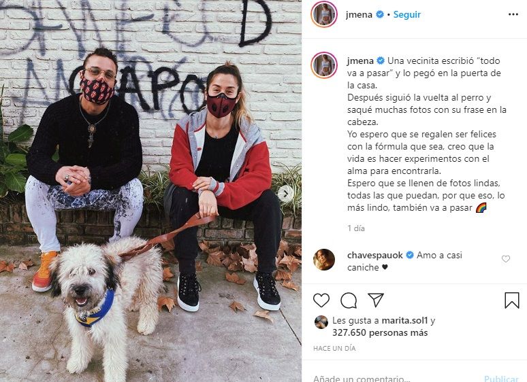Go to next photo with carousel arrow
The image size is (527, 382).
click(x=286, y=193)
